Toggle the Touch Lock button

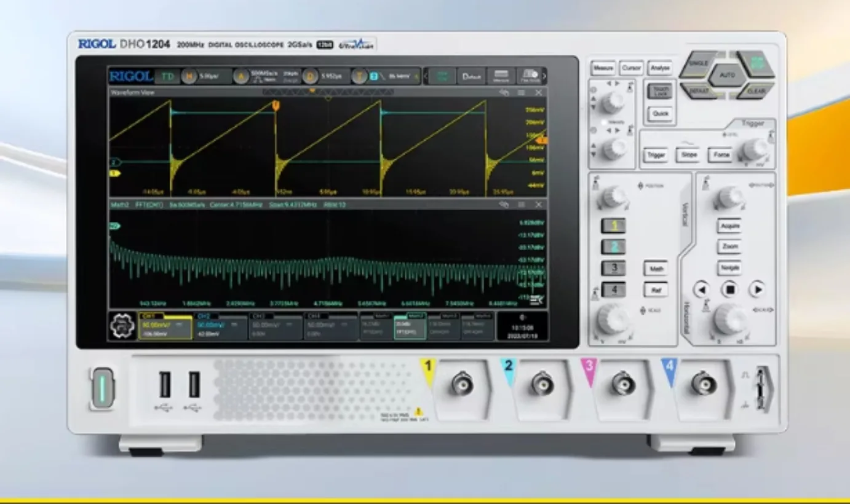[x=660, y=91]
